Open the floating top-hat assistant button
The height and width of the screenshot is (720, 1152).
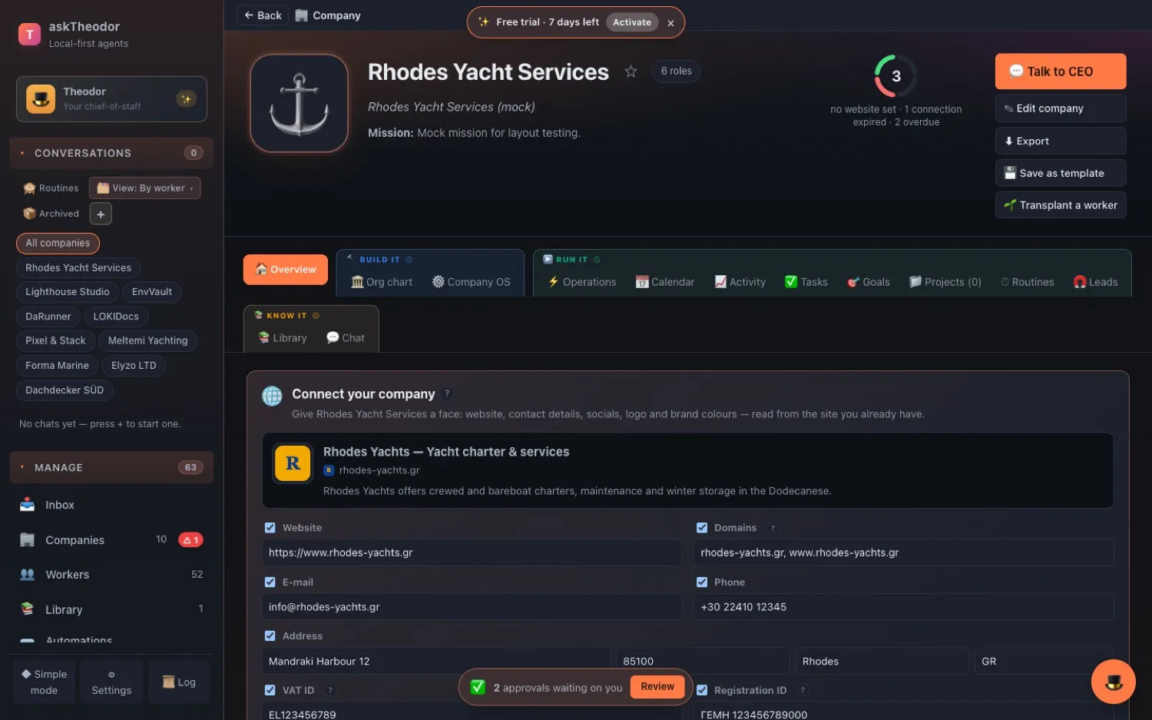[1113, 682]
